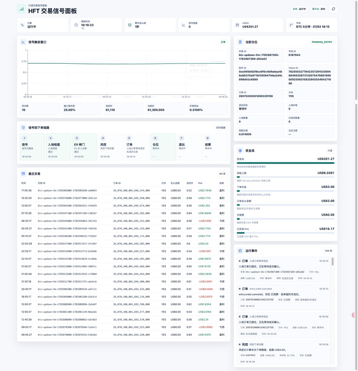358x371 pixels.
Task: Click the 时间 column header
Action: coord(24,183)
